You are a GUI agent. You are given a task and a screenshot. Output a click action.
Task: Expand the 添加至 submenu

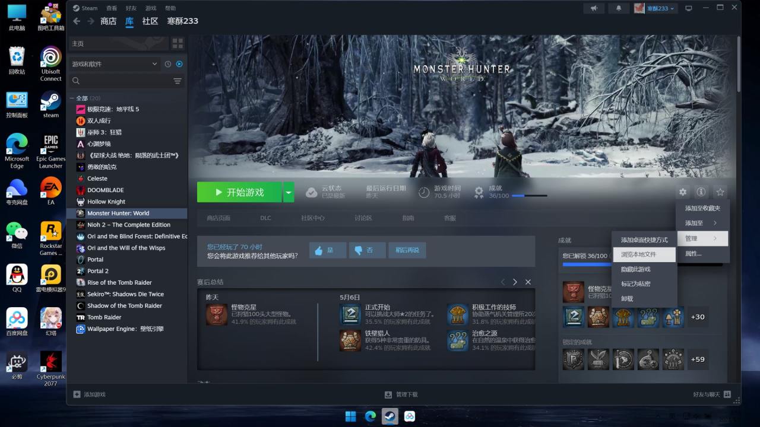702,223
